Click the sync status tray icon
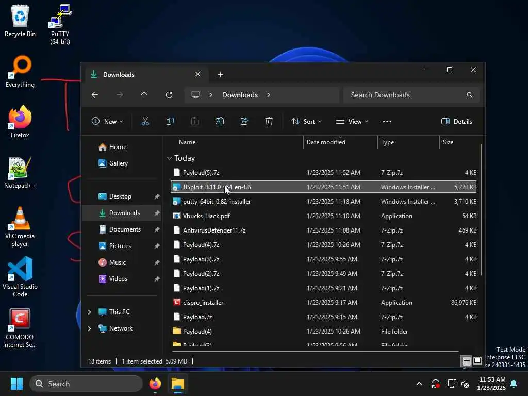528x396 pixels. coord(435,384)
